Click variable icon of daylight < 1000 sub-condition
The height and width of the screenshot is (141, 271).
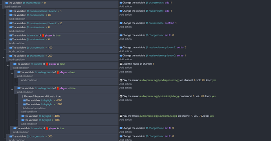coord(24,105)
